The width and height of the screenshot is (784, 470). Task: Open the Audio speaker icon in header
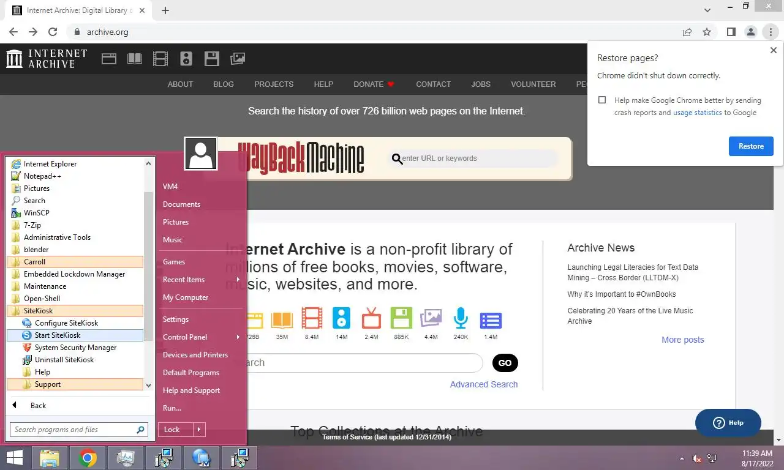click(186, 59)
